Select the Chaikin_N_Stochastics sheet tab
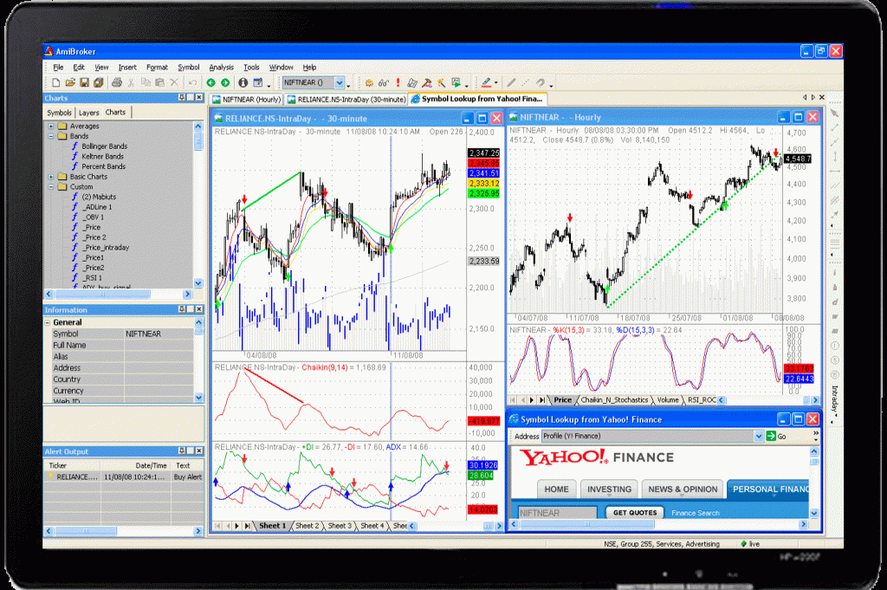Viewport: 887px width, 590px height. [x=614, y=400]
